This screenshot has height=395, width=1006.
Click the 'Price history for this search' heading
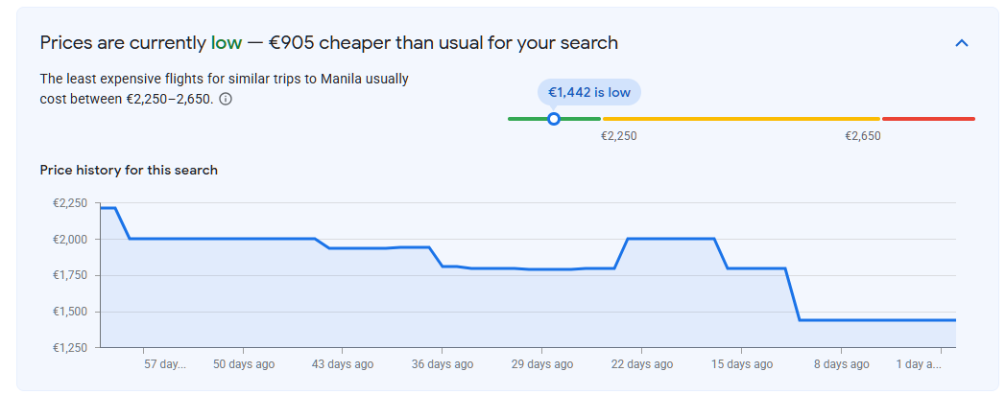click(129, 170)
